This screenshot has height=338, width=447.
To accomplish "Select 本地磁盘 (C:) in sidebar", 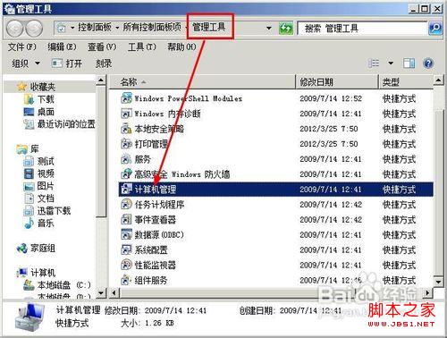I will [63, 285].
